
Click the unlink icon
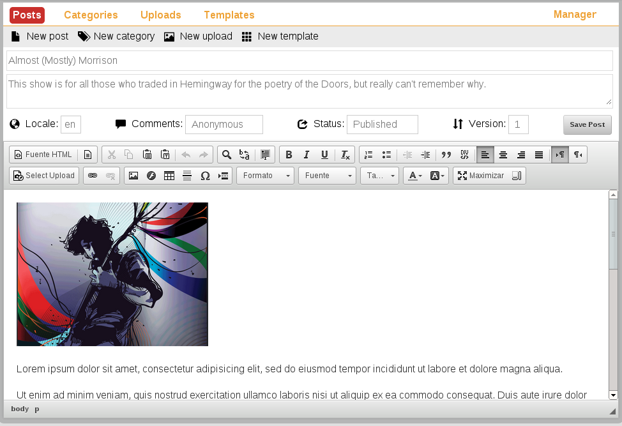pyautogui.click(x=110, y=176)
